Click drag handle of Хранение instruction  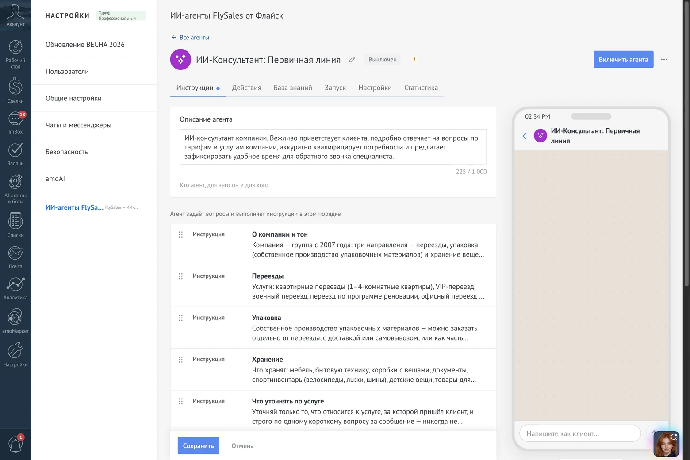180,360
